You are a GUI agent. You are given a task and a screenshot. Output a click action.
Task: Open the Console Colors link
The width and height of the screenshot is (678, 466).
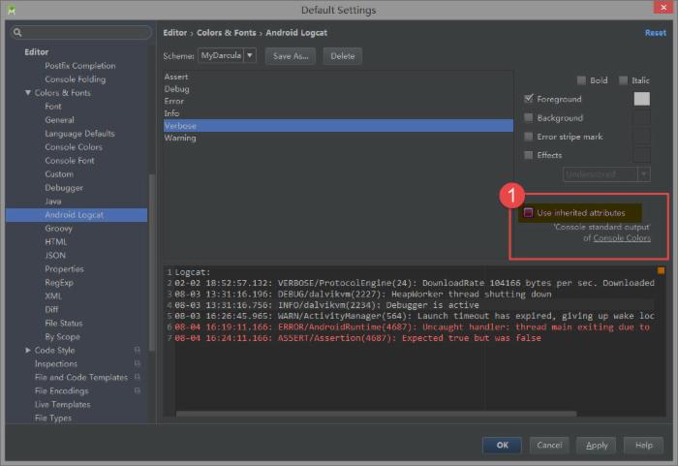click(x=622, y=238)
